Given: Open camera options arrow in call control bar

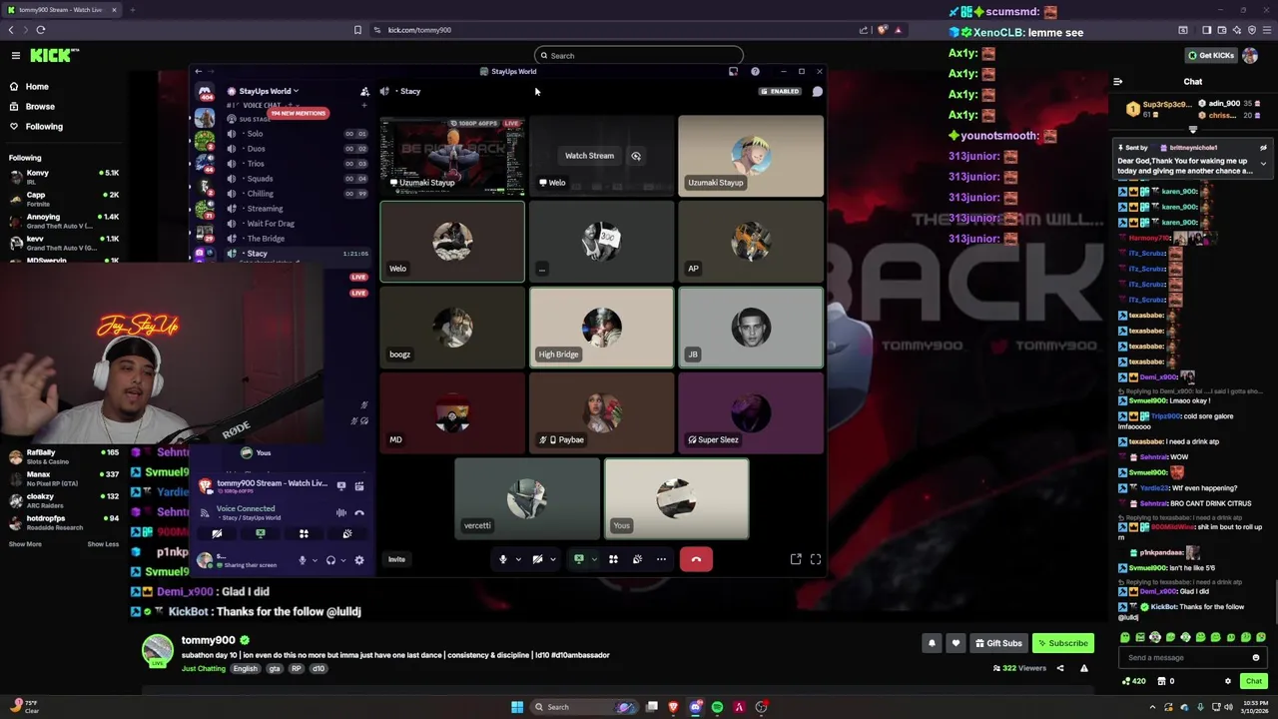Looking at the screenshot, I should point(551,559).
